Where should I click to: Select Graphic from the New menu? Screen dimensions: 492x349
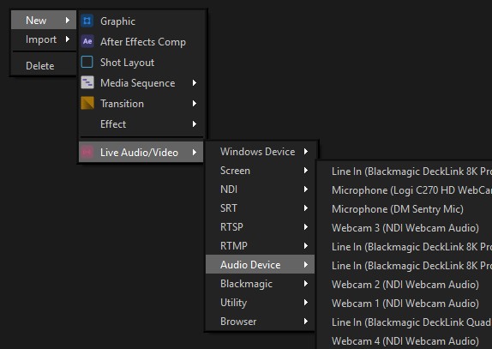tap(141, 21)
